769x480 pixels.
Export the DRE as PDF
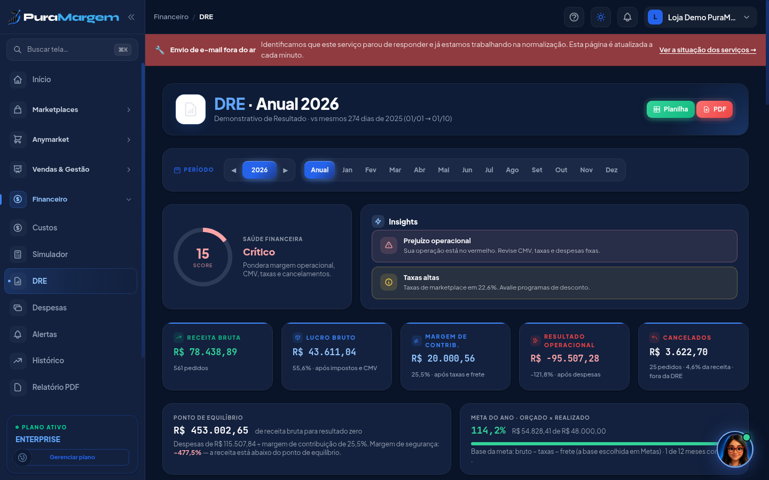pyautogui.click(x=715, y=109)
